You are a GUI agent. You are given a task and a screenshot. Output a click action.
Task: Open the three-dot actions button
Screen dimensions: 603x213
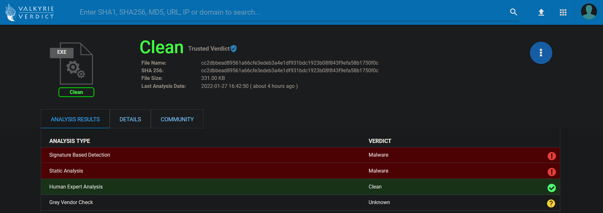point(541,53)
